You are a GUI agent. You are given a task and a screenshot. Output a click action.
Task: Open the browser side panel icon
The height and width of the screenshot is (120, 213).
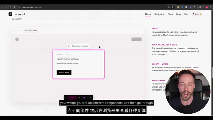(200, 7)
